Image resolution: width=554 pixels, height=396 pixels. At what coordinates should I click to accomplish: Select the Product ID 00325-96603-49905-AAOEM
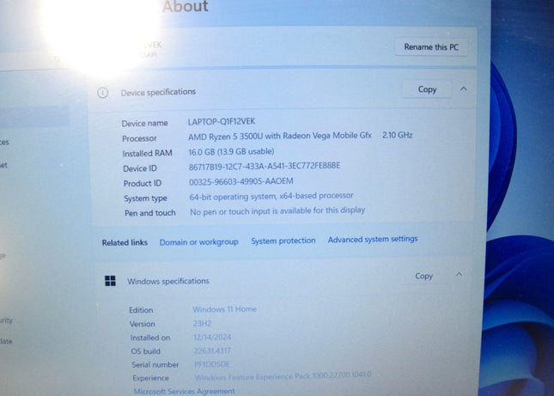[x=241, y=181]
